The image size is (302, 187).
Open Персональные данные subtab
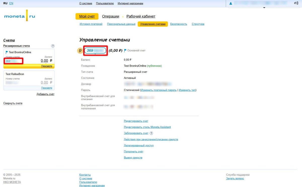[x=121, y=24]
